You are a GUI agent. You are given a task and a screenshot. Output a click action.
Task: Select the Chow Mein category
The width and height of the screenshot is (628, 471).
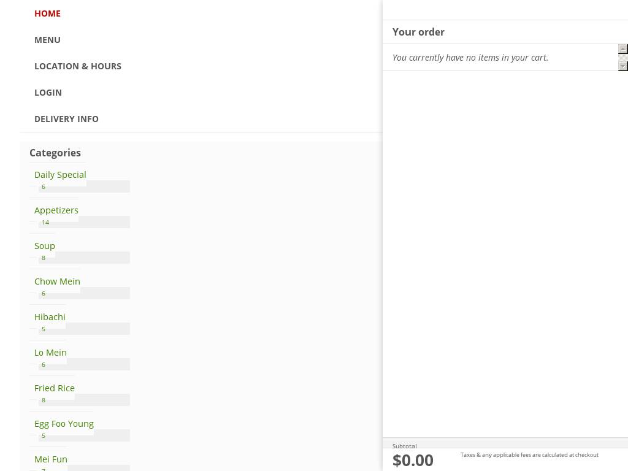[x=57, y=281]
